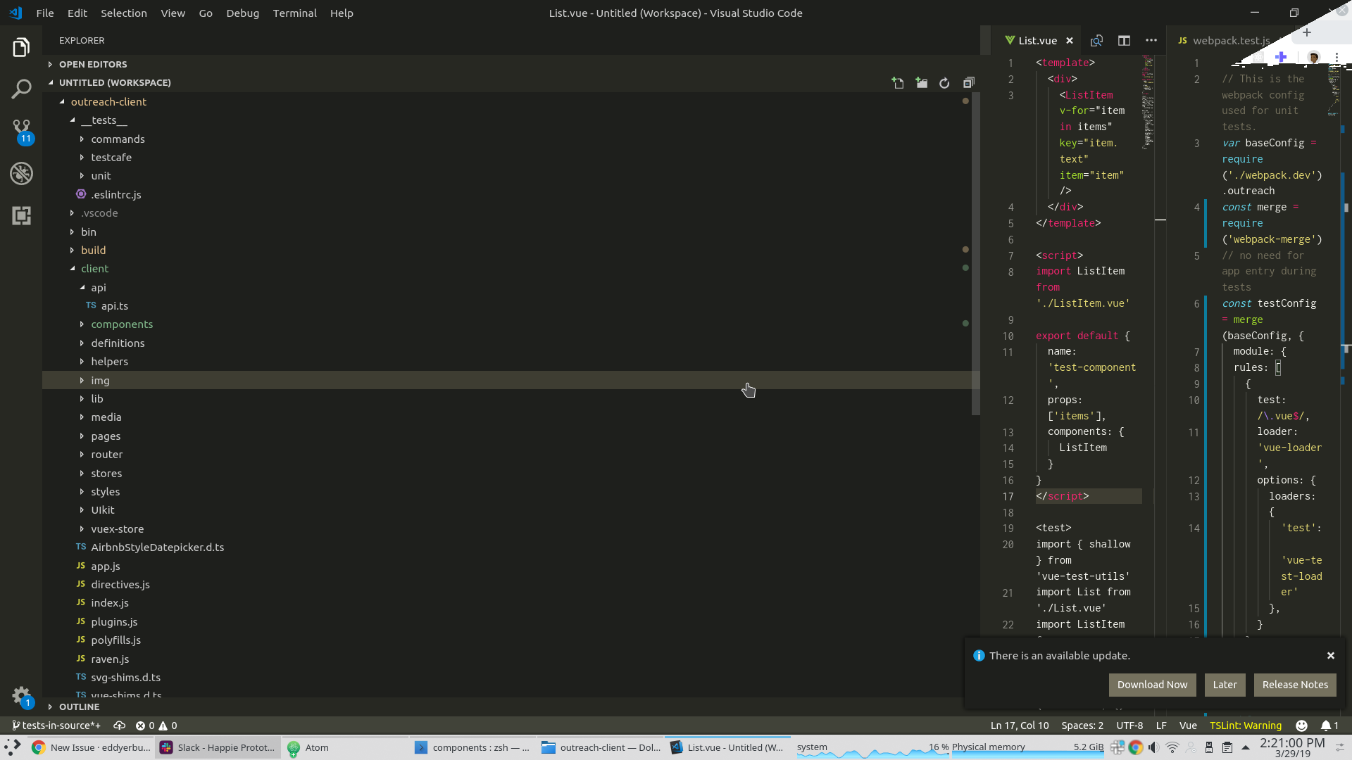Open more editor actions ellipsis menu

(1151, 41)
